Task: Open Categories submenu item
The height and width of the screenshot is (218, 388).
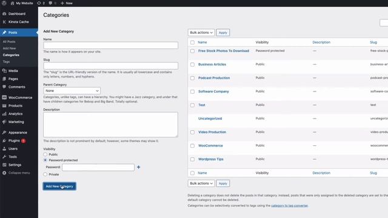Action: pyautogui.click(x=11, y=55)
